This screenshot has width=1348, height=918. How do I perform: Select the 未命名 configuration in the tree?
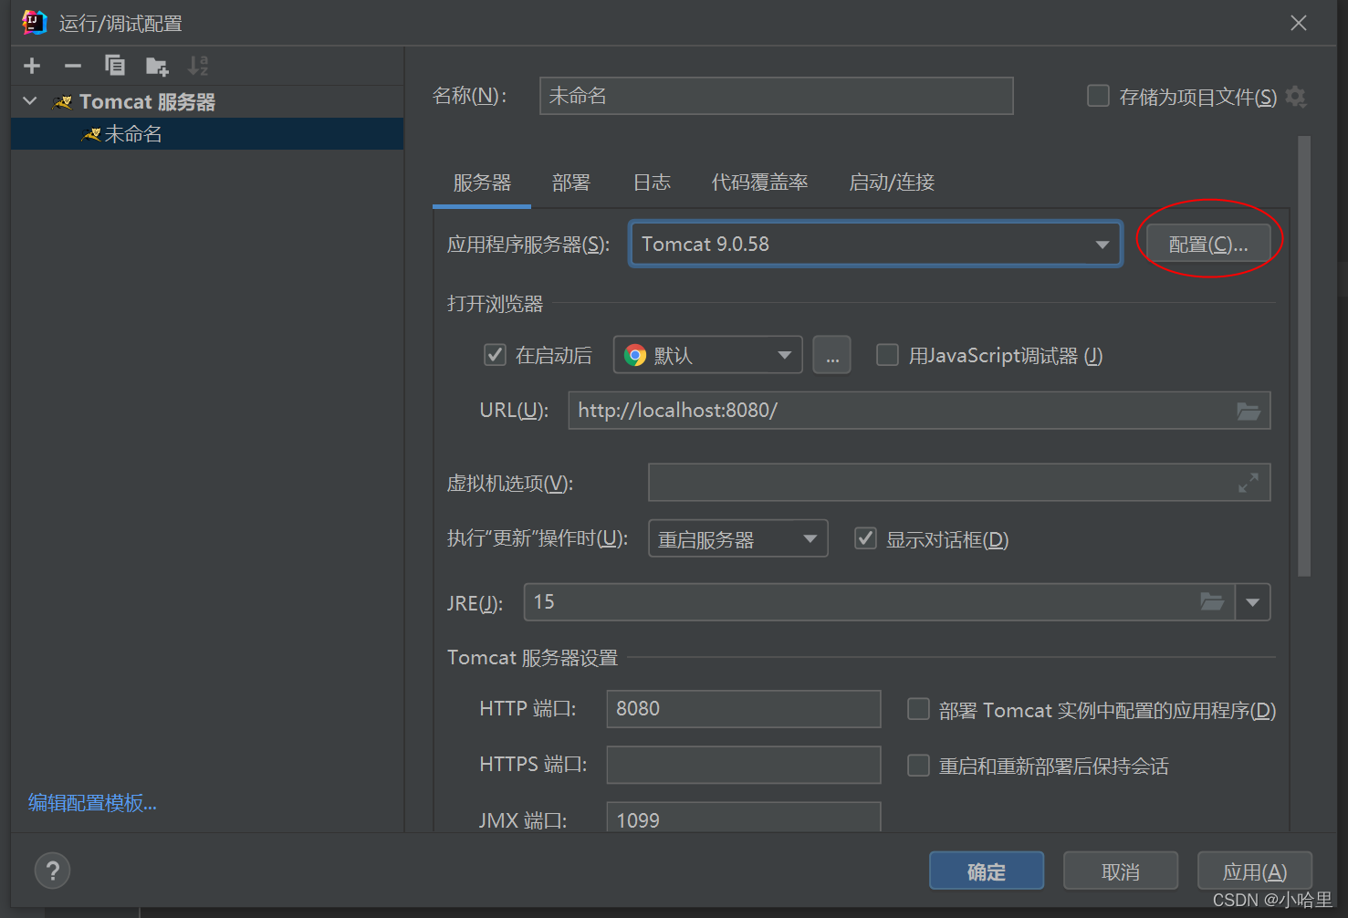[x=207, y=134]
